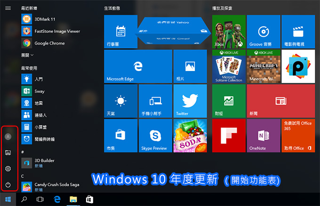This screenshot has width=320, height=206.
Task: Open the Flipboard tile
Action: pos(229,136)
